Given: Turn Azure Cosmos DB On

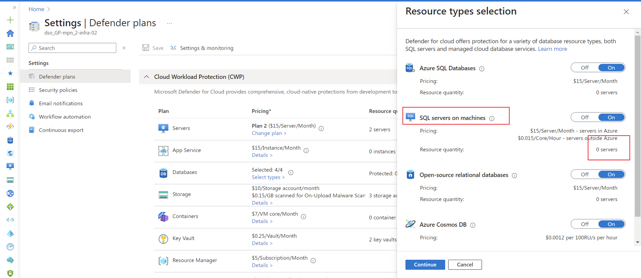Looking at the screenshot, I should click(611, 224).
